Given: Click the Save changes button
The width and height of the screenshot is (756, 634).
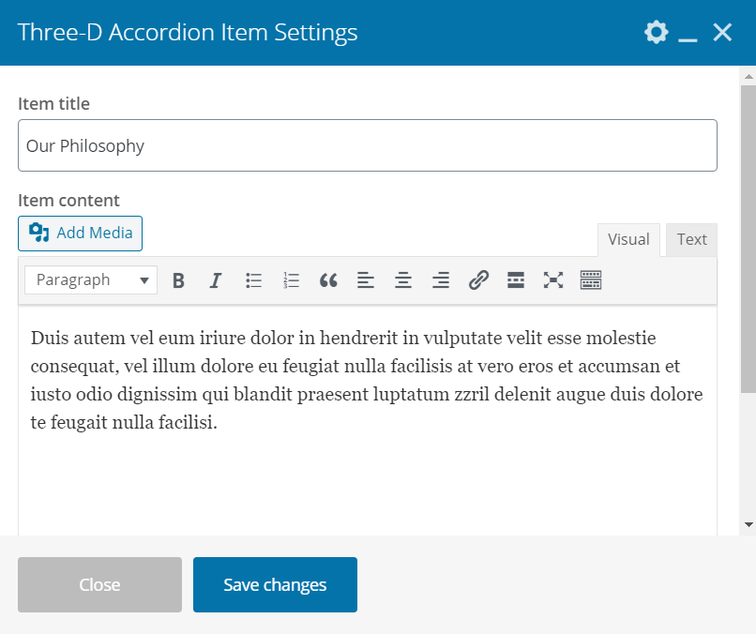Looking at the screenshot, I should point(275,584).
